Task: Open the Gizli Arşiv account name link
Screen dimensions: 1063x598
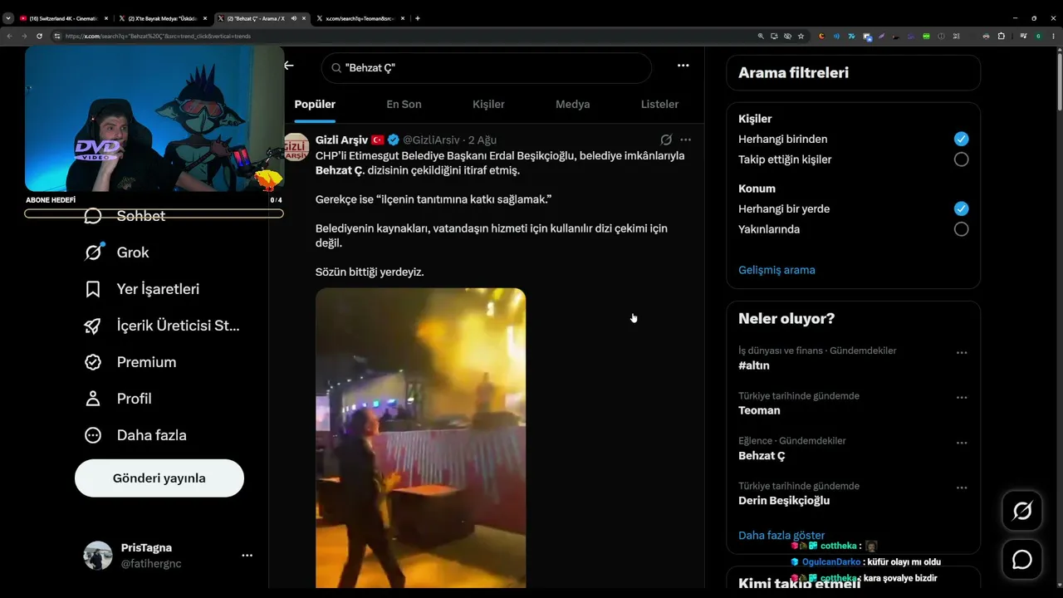Action: tap(341, 140)
